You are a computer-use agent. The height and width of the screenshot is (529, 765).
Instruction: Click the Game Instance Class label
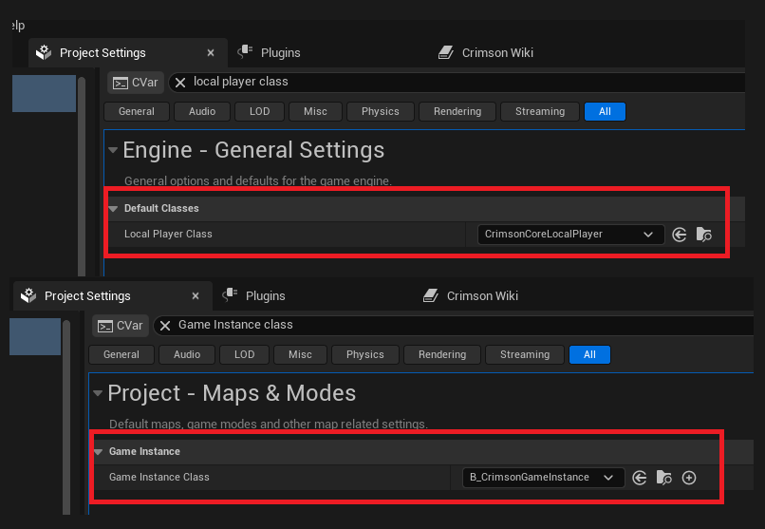159,477
